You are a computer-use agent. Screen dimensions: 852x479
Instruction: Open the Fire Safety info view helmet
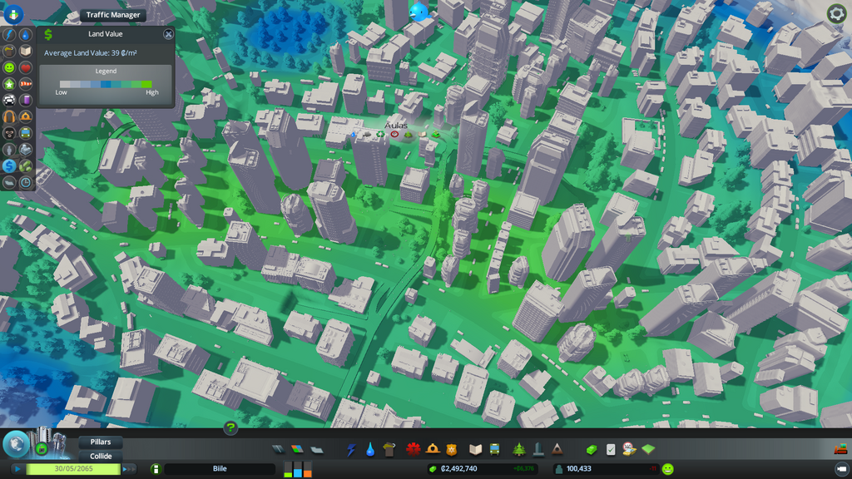coord(26,116)
